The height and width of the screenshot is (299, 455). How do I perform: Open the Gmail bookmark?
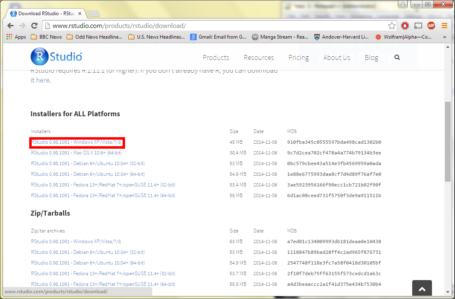(x=218, y=37)
